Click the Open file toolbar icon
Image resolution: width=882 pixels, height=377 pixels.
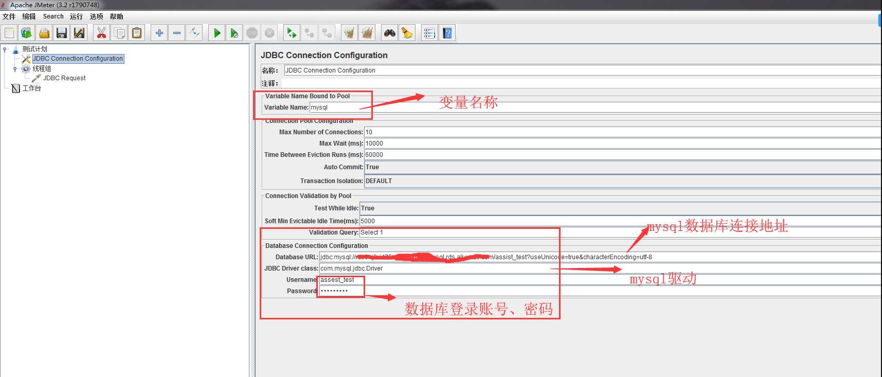[x=44, y=33]
